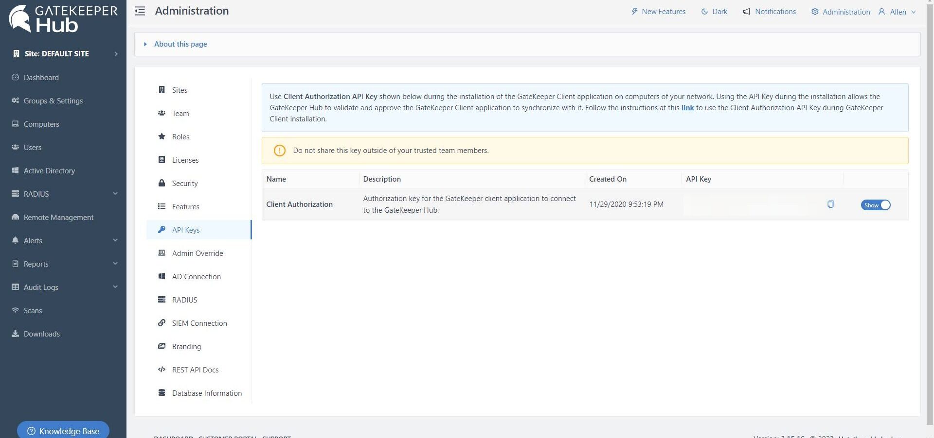Open Notifications
The width and height of the screenshot is (934, 438).
[769, 11]
